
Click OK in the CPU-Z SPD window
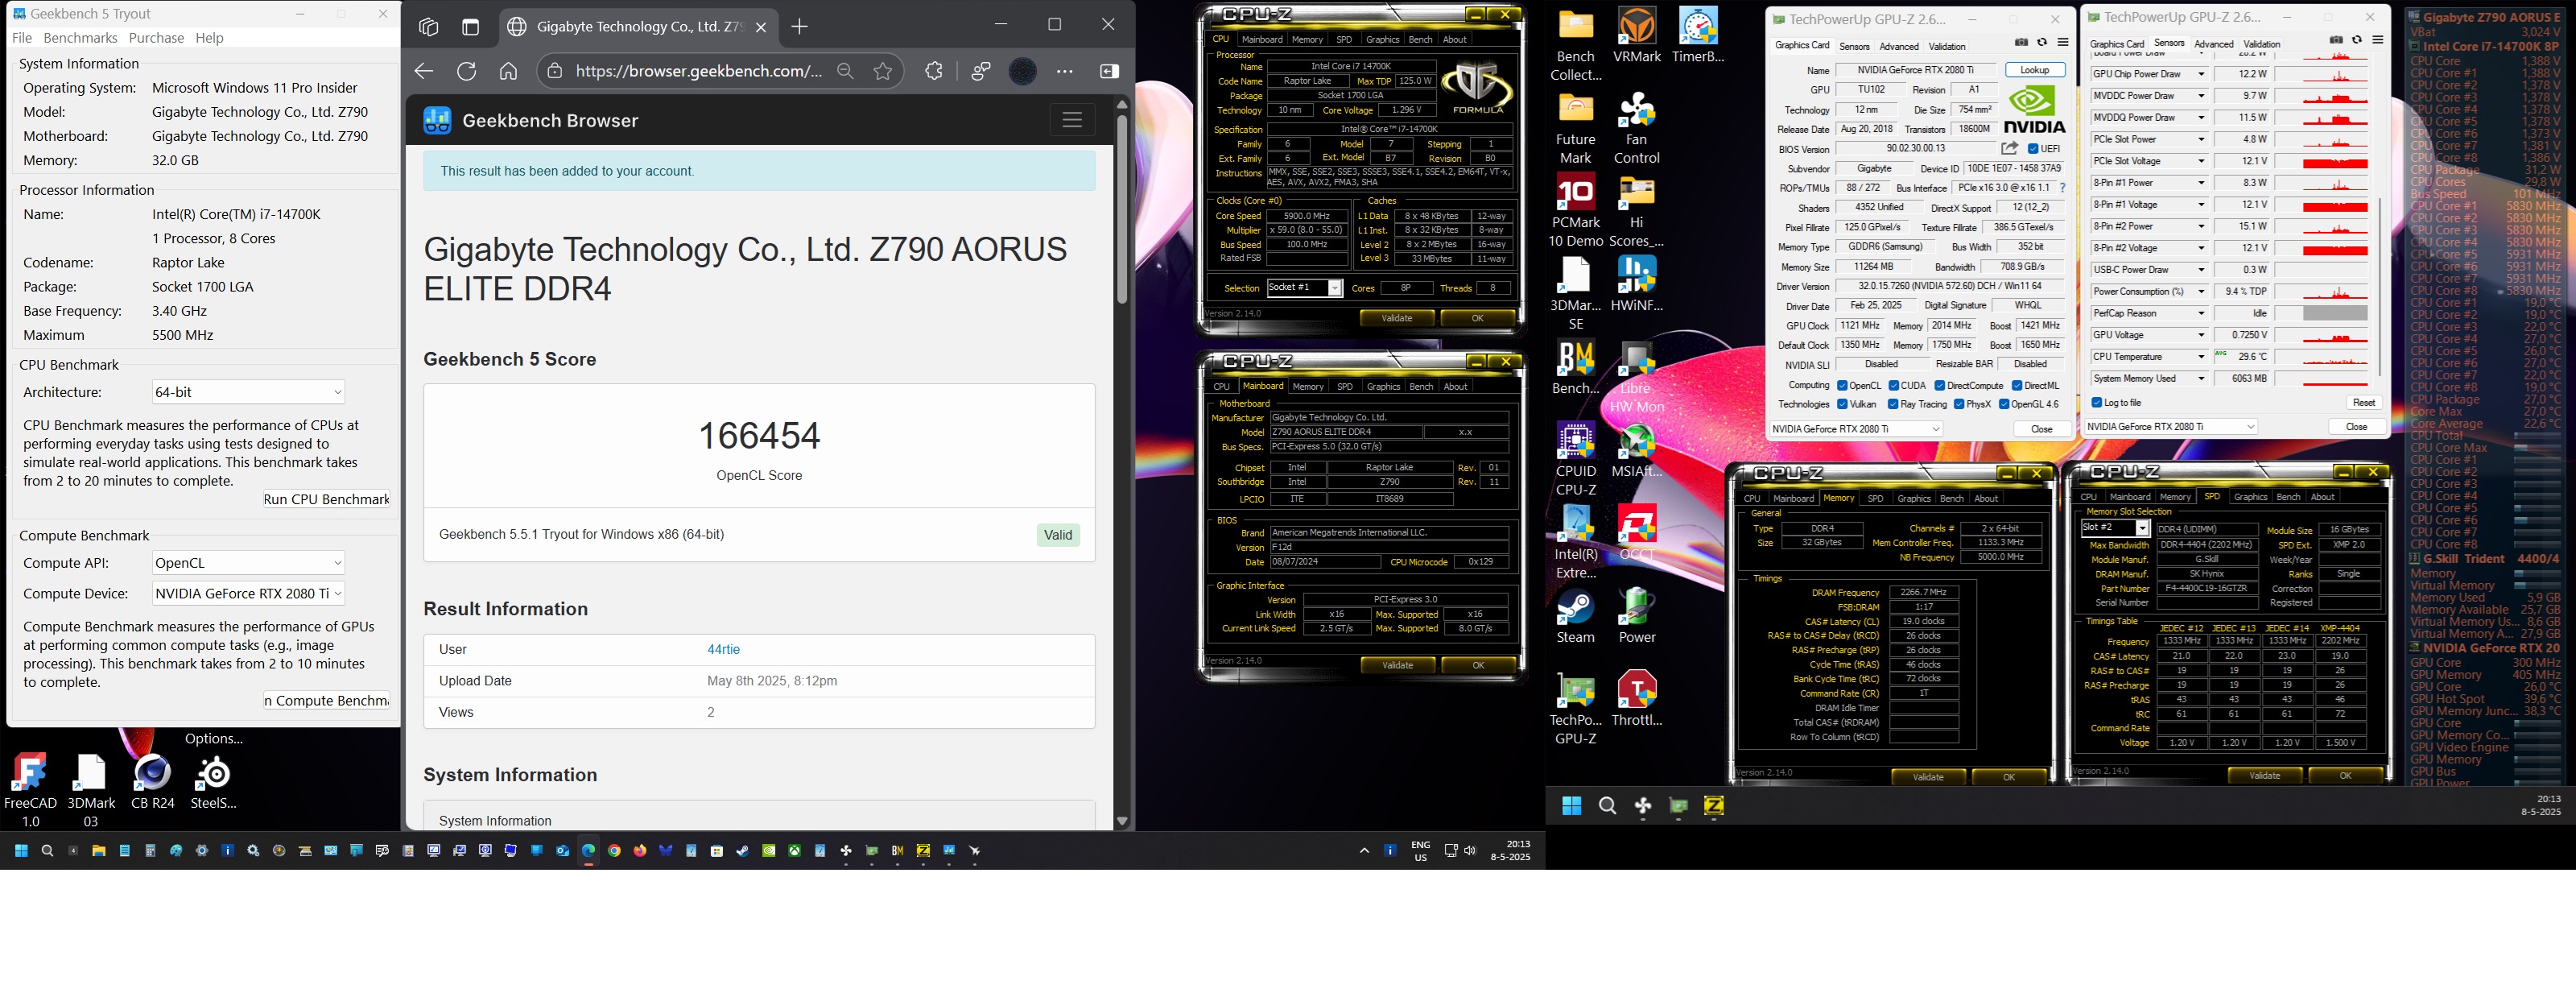click(2345, 775)
